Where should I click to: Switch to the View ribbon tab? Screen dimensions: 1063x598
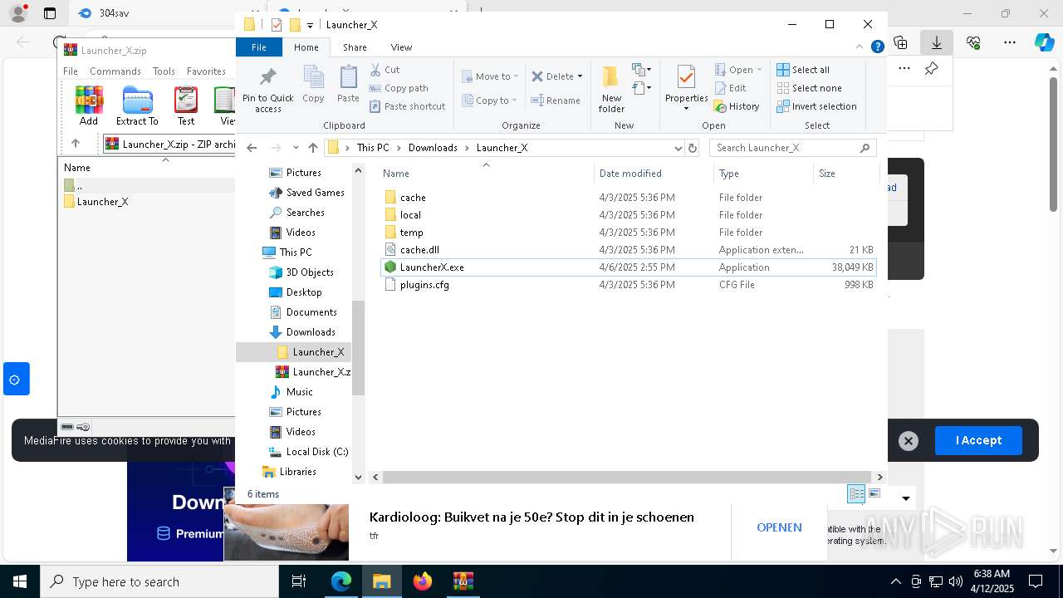coord(401,47)
